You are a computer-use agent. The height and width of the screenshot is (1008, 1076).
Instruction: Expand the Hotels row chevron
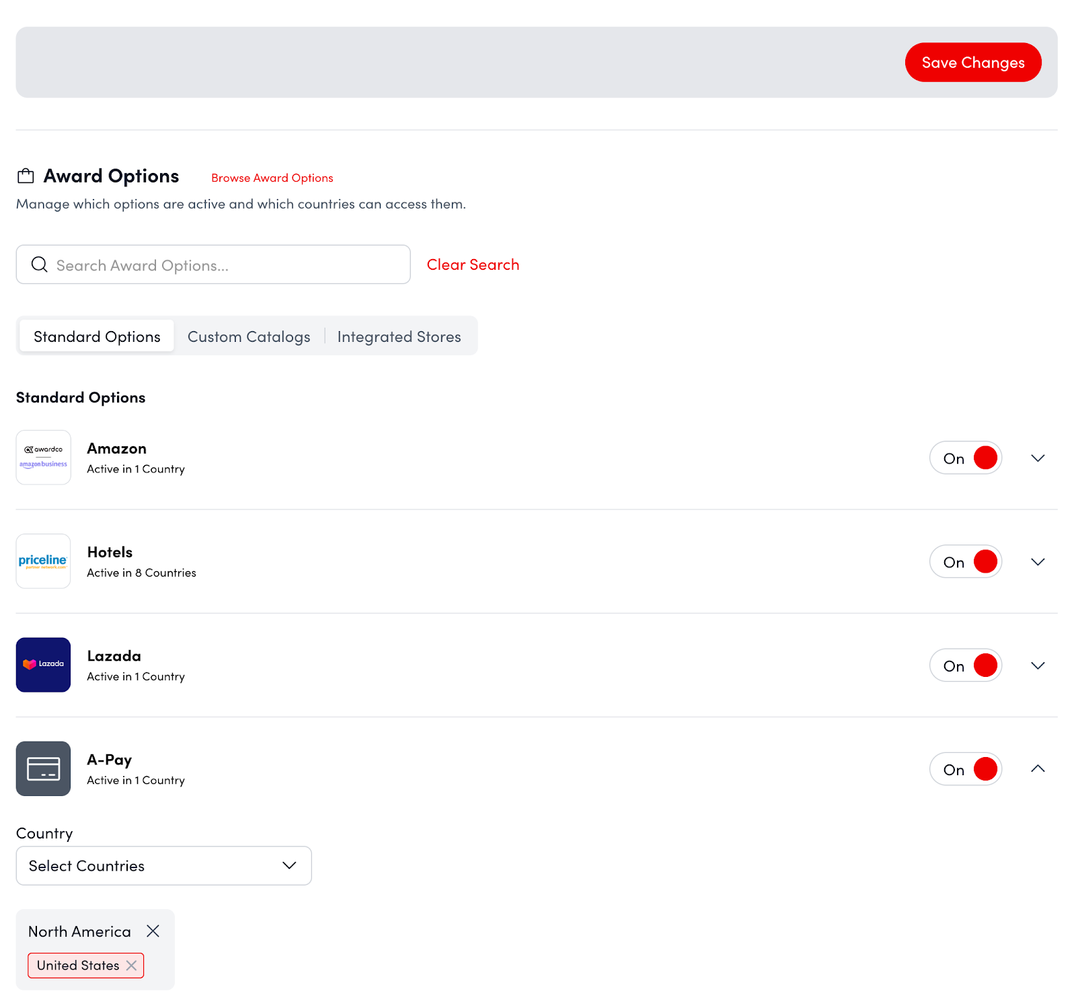point(1038,562)
